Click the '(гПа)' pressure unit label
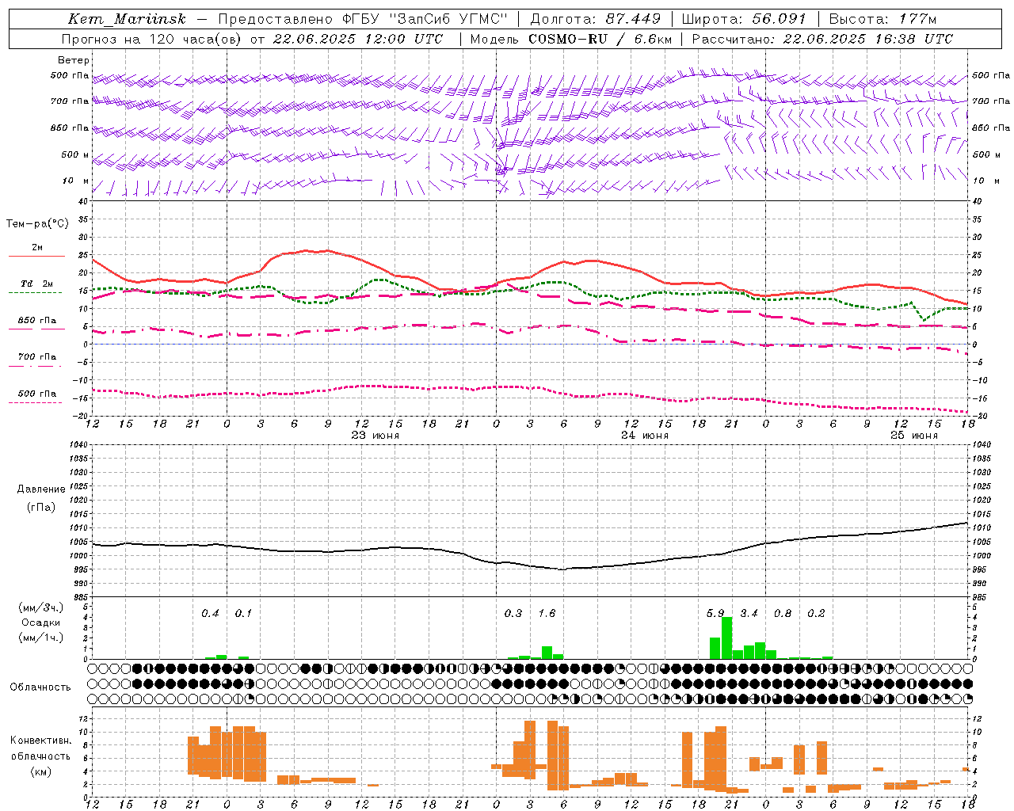 point(41,507)
